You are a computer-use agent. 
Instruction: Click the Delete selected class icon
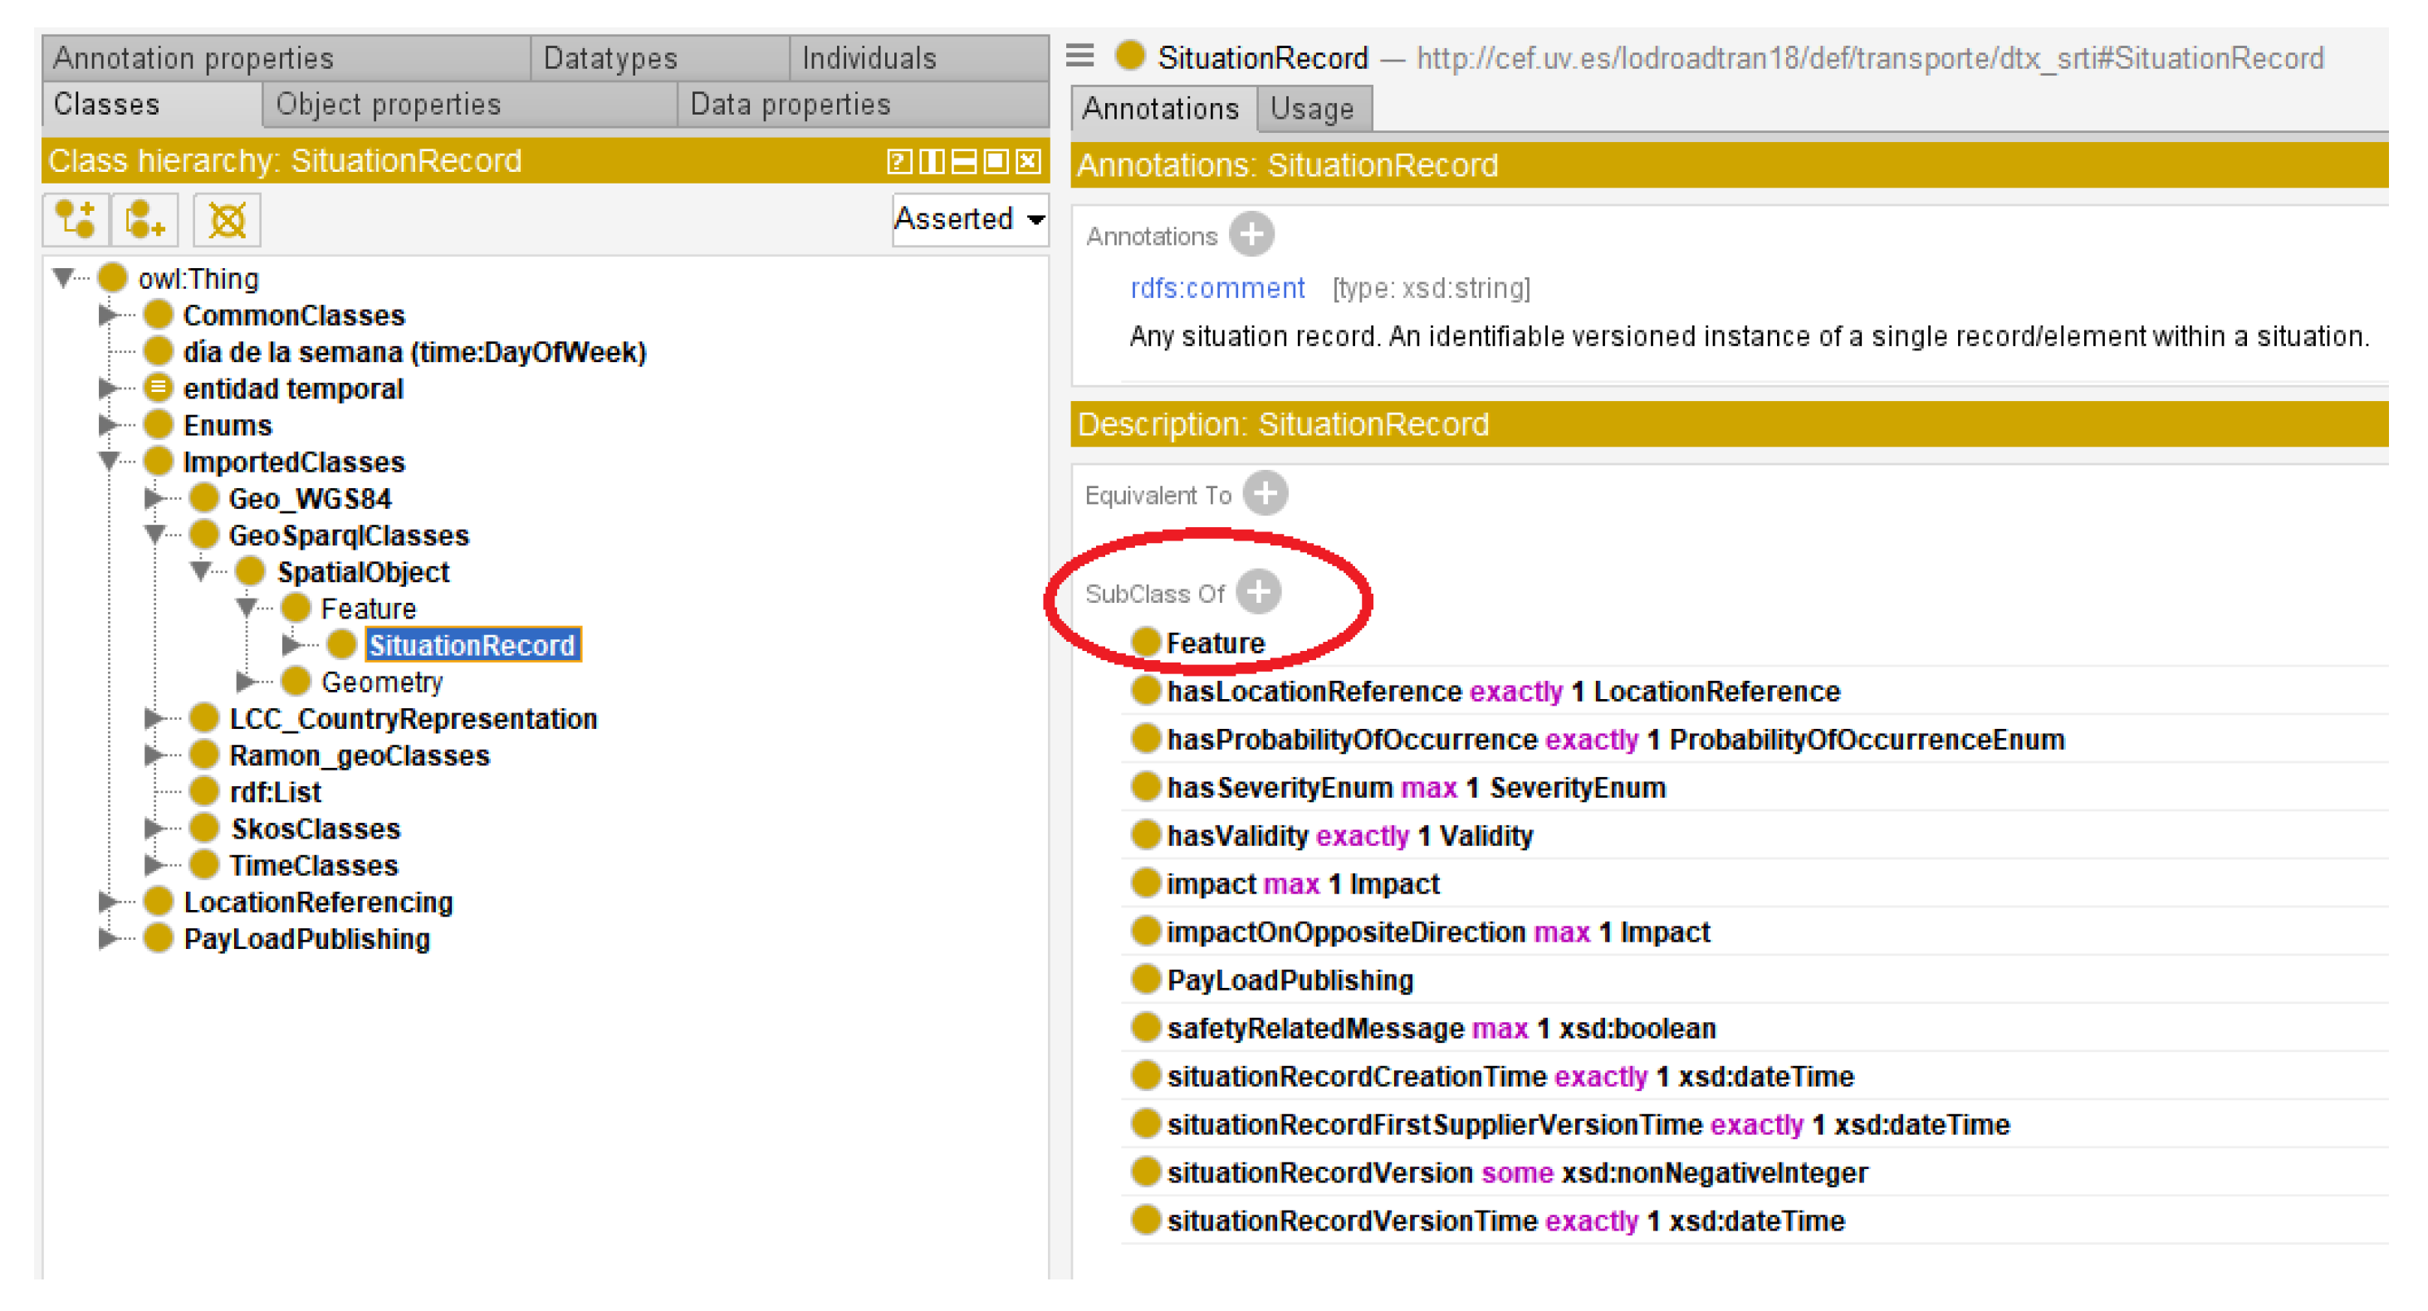(x=226, y=221)
